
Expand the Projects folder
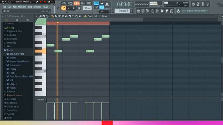coord(10,92)
